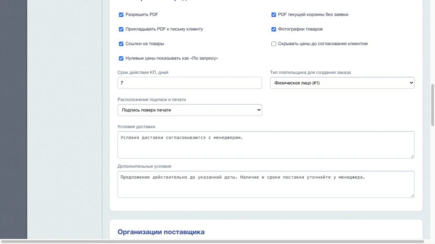Image resolution: width=435 pixels, height=244 pixels.
Task: Click the «Тип плательщика для создания заказа» label
Action: tap(311, 72)
